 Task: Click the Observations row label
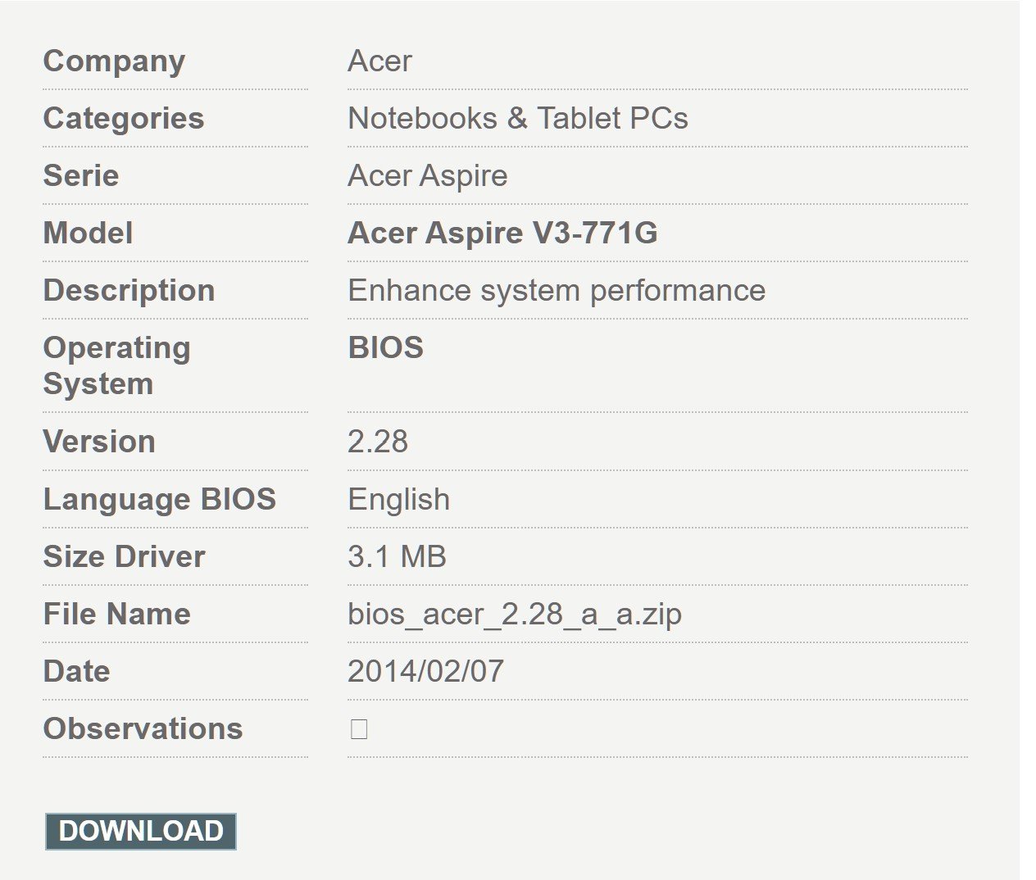pyautogui.click(x=143, y=729)
